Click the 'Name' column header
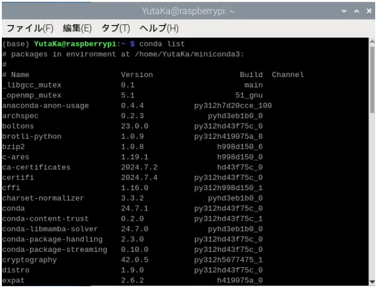 point(20,75)
